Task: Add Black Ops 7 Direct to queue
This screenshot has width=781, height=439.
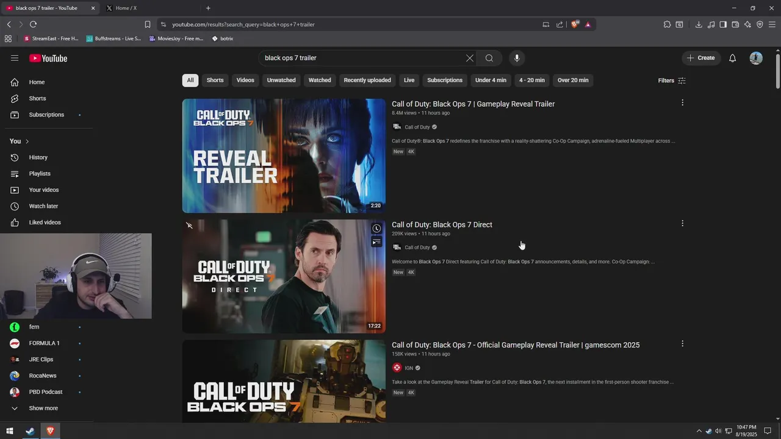Action: [376, 242]
